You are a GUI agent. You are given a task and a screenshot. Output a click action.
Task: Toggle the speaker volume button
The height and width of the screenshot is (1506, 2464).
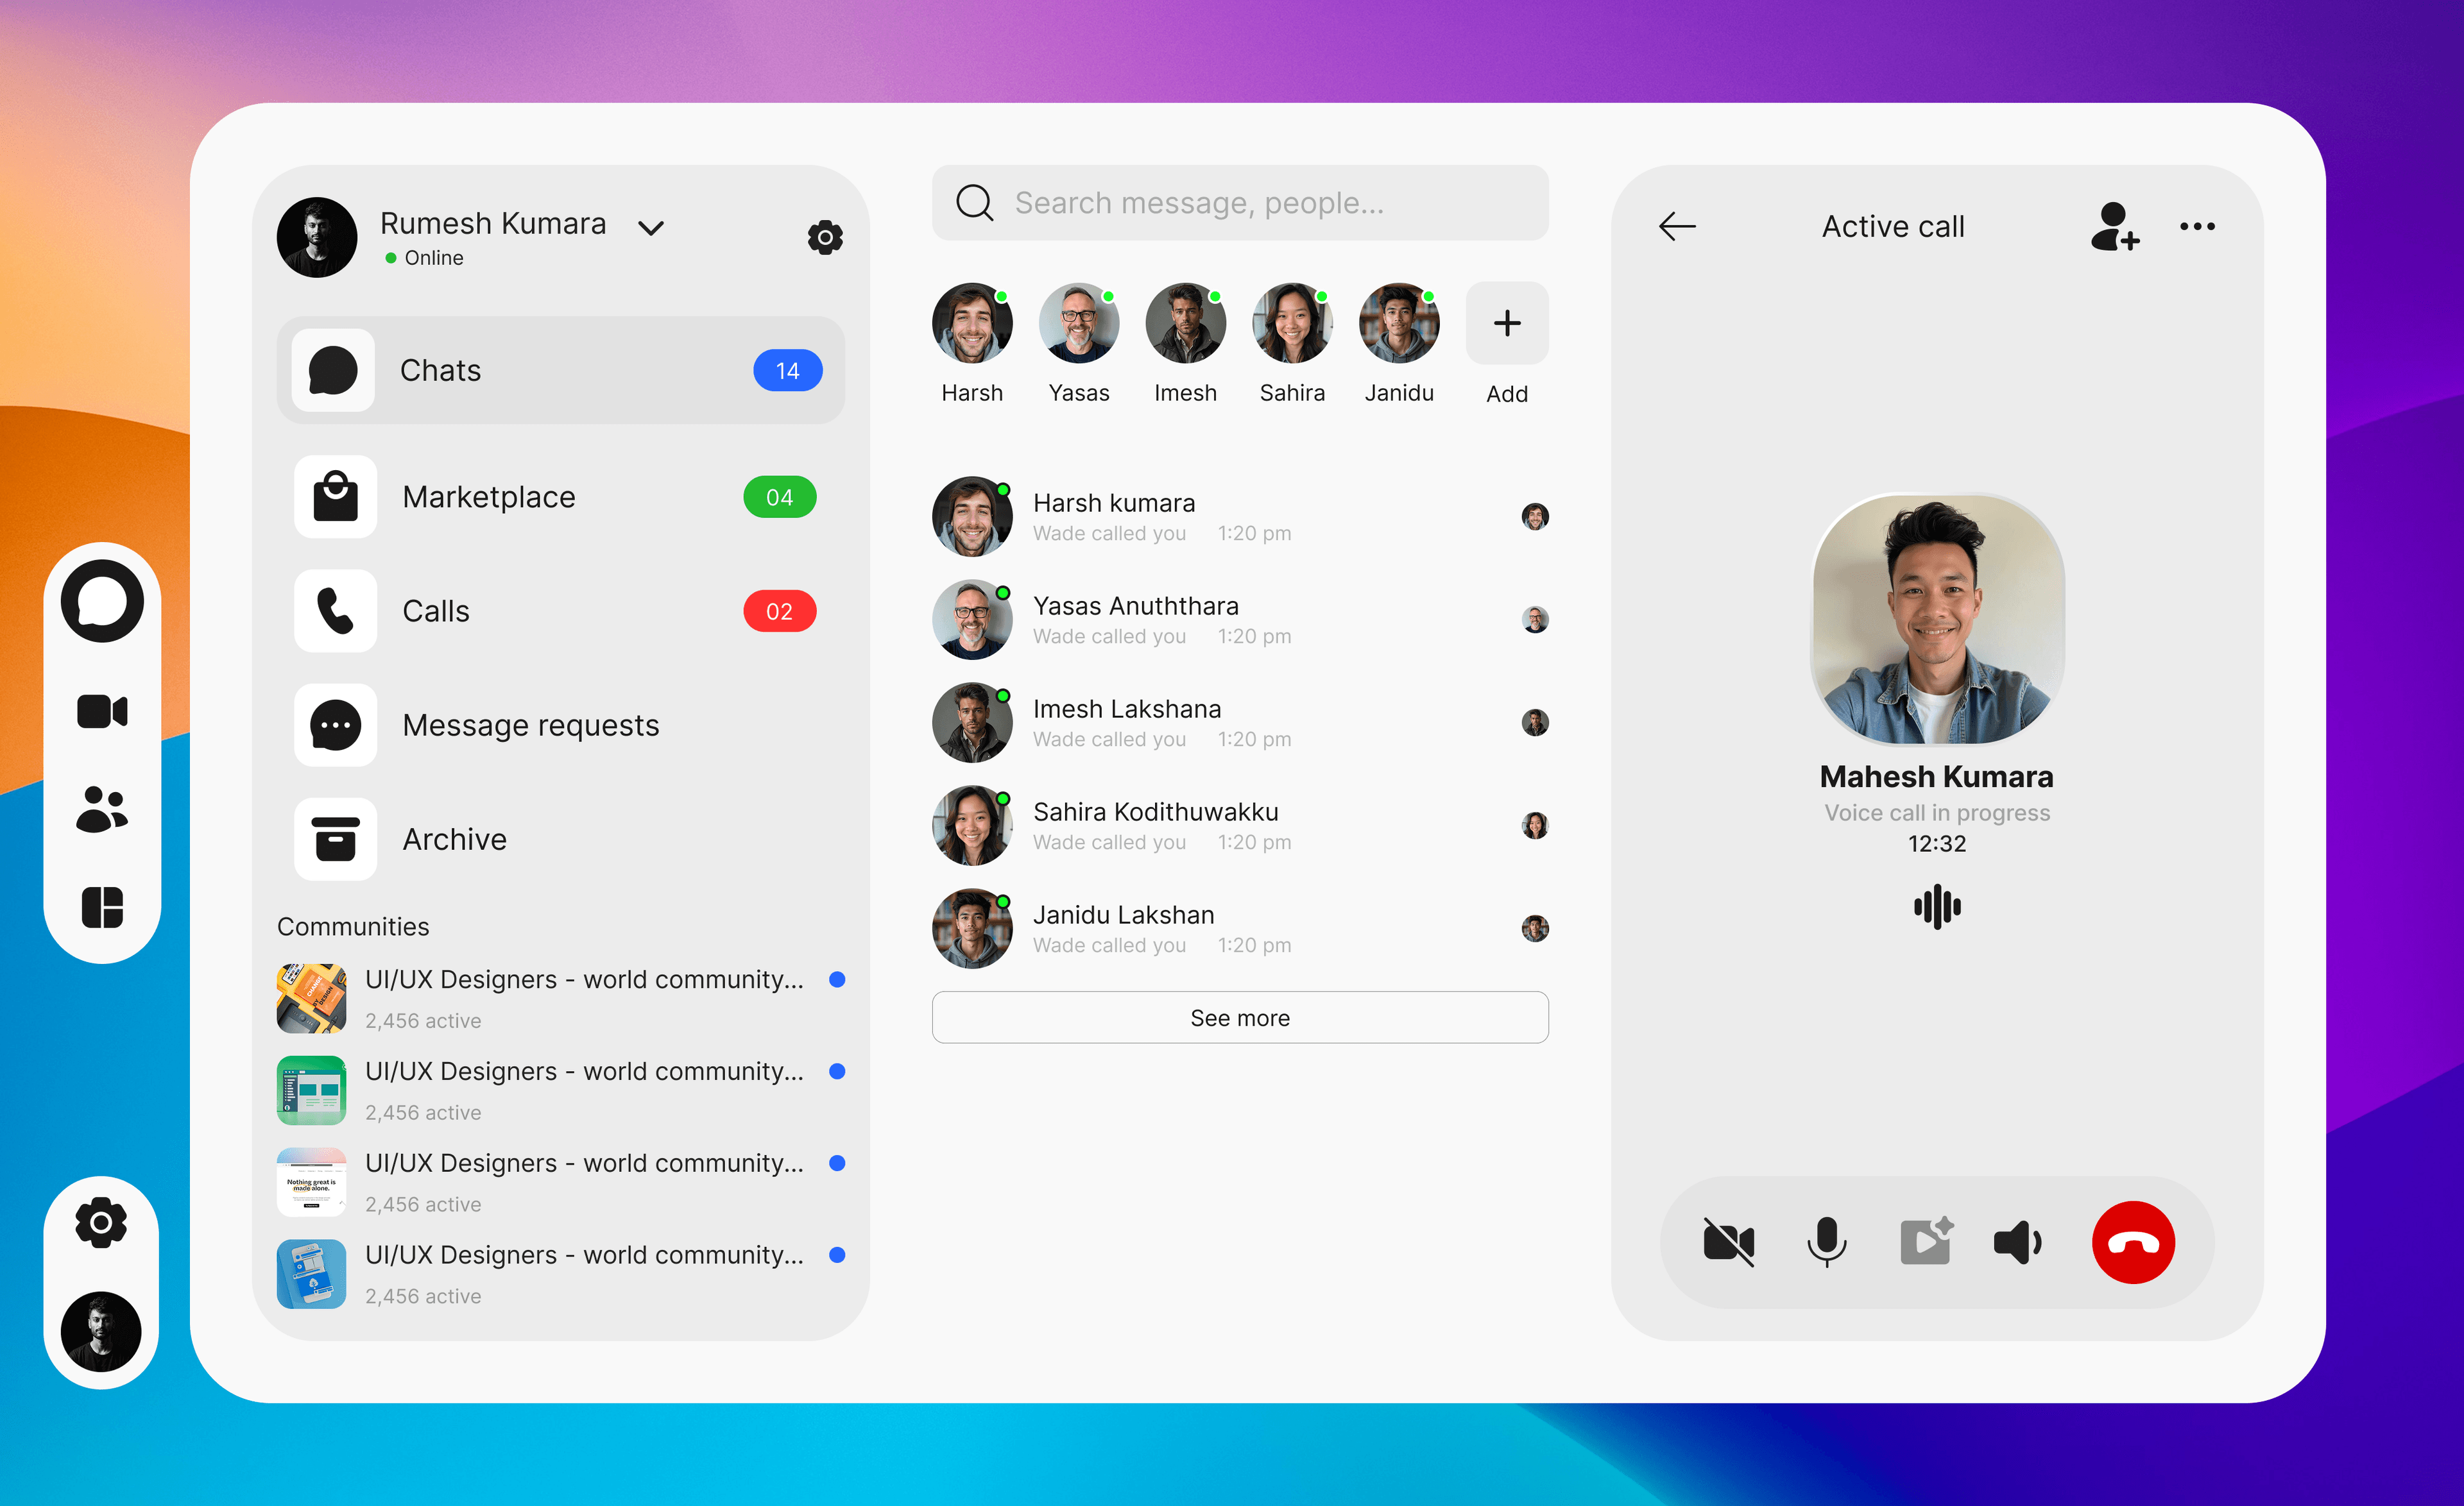pyautogui.click(x=2018, y=1242)
